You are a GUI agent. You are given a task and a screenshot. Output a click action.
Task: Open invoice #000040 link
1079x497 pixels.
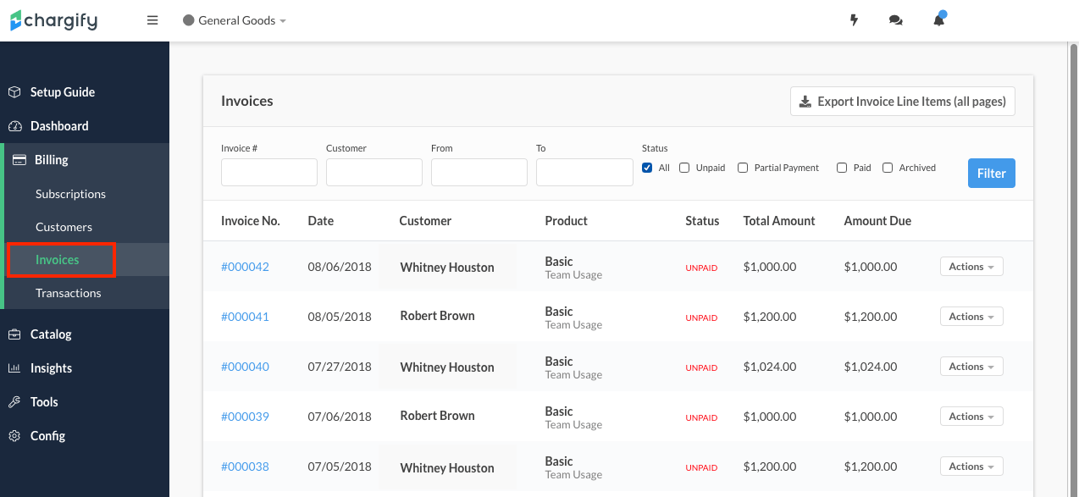click(245, 367)
